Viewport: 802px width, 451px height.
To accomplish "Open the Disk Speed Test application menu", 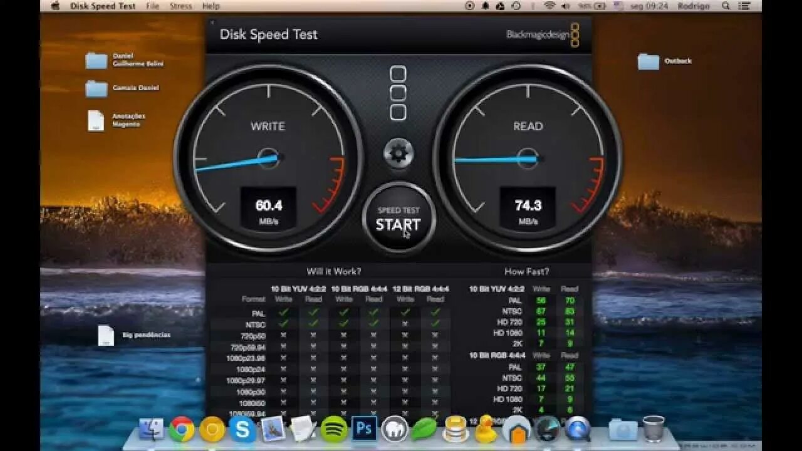I will [103, 6].
